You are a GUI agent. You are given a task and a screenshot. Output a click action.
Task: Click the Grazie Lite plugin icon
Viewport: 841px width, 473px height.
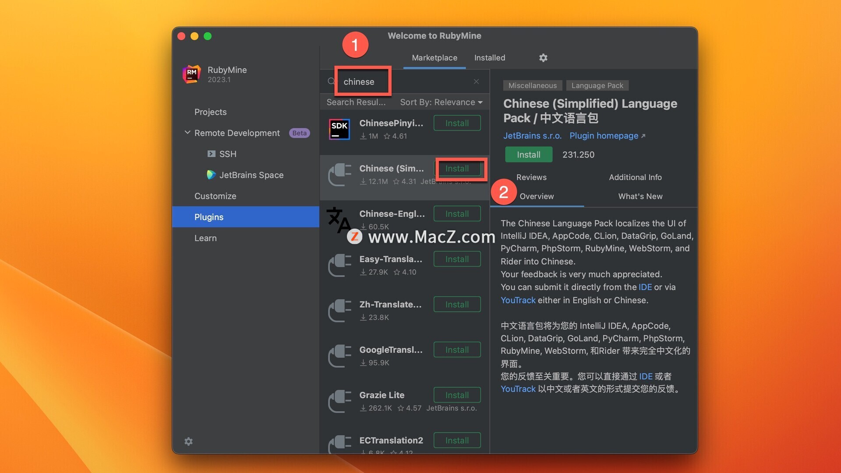tap(339, 401)
